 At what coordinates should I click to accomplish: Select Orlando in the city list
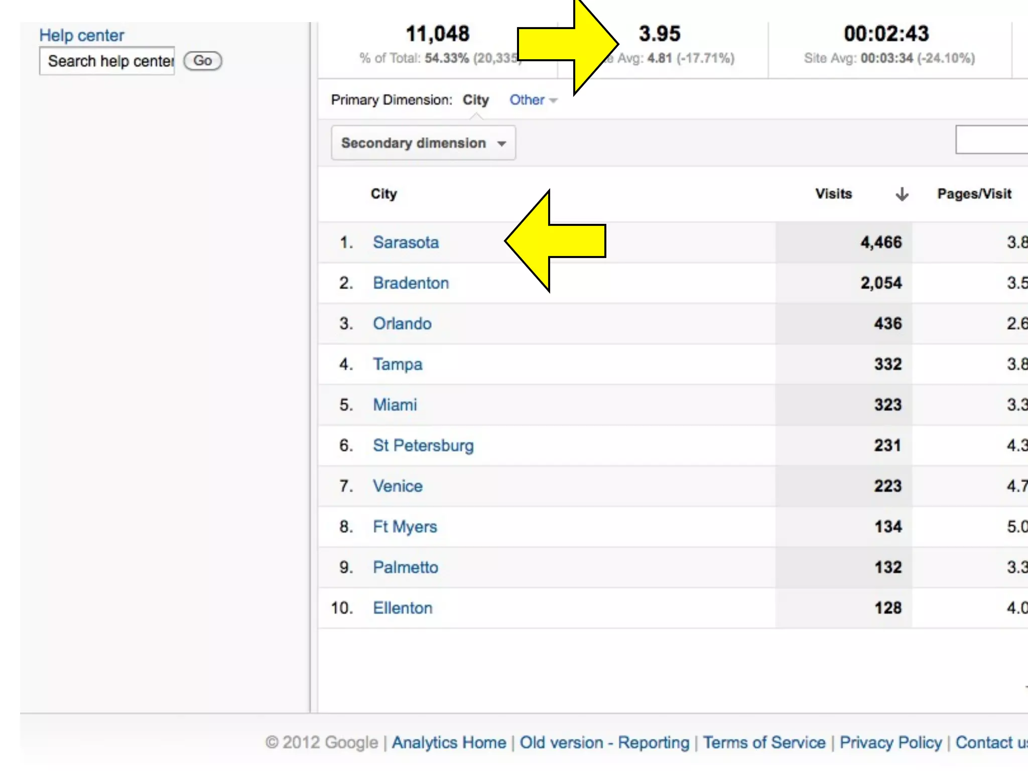(x=402, y=324)
